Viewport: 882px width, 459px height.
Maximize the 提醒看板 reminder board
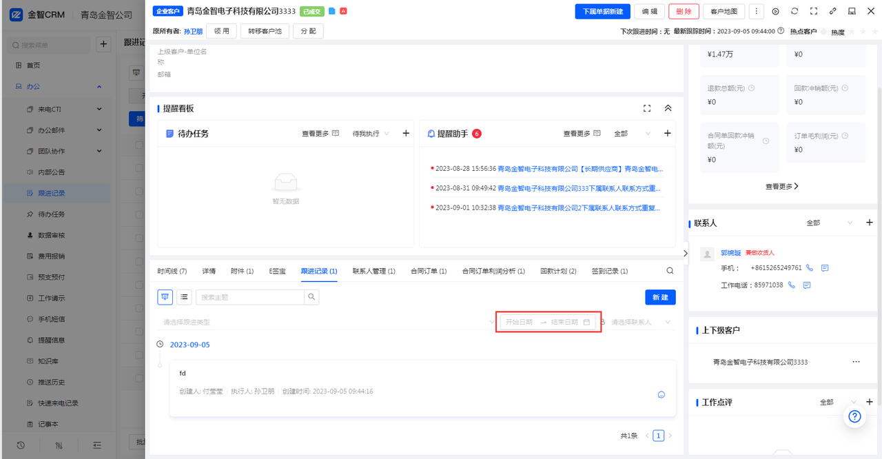(647, 108)
